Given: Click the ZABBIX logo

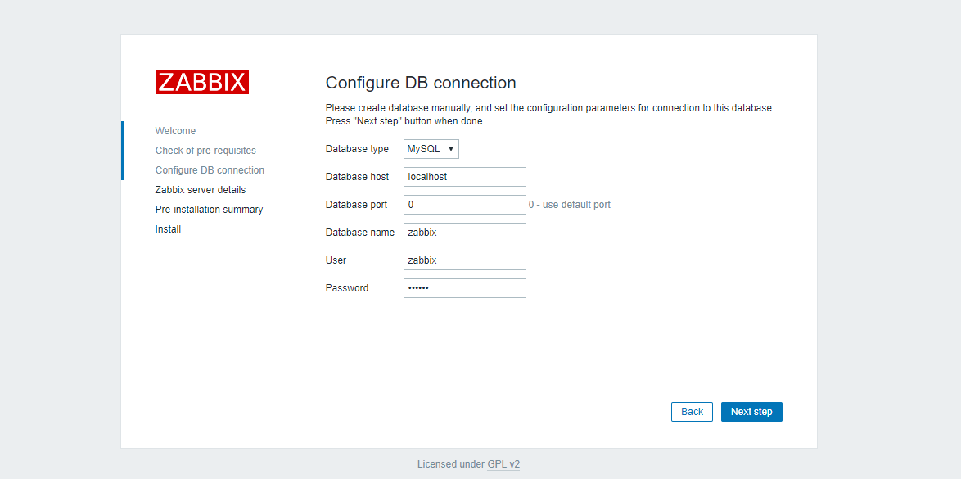Looking at the screenshot, I should click(x=201, y=82).
